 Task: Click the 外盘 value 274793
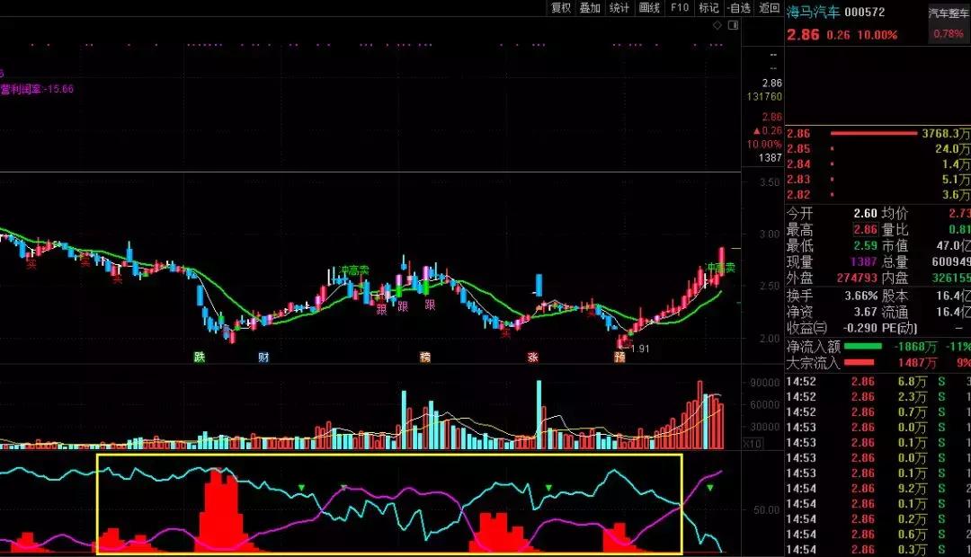coord(857,278)
